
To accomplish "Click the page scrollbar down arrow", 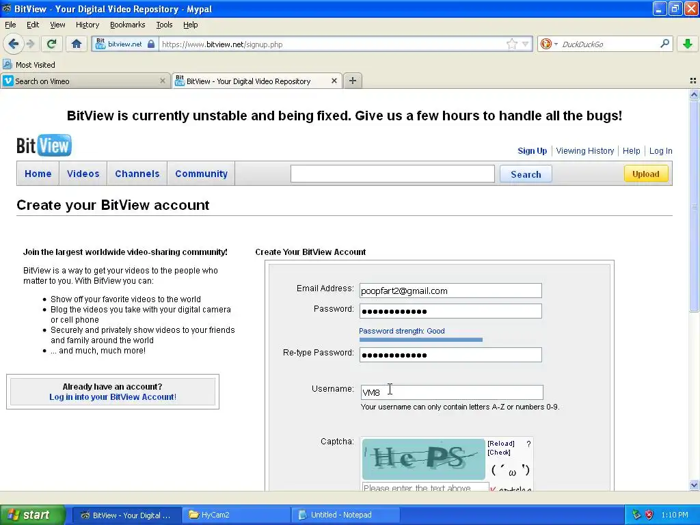I will (694, 485).
